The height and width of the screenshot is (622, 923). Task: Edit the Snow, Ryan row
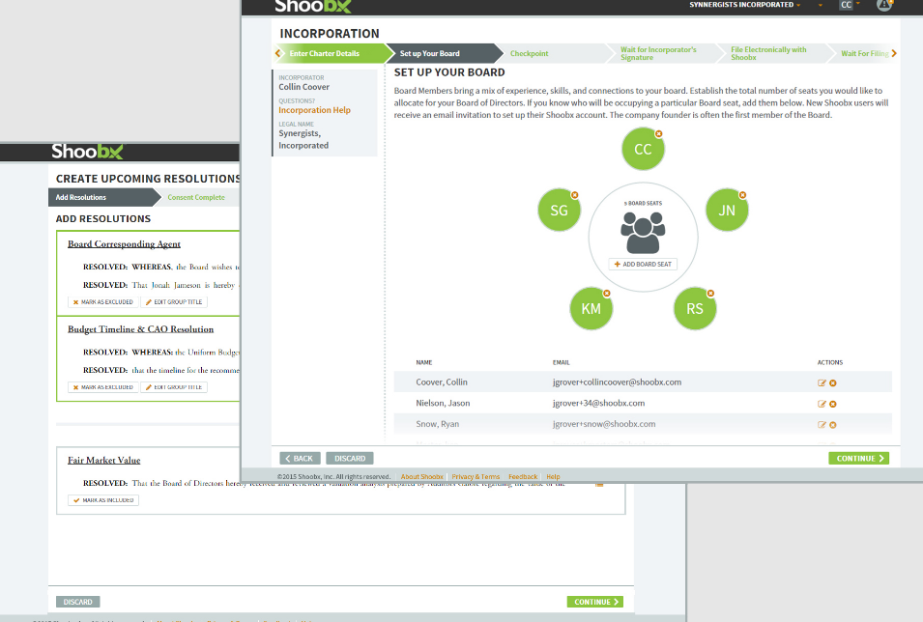click(x=822, y=425)
